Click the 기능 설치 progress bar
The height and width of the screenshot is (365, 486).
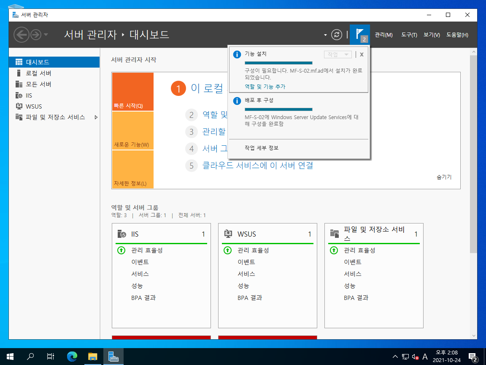click(x=278, y=63)
